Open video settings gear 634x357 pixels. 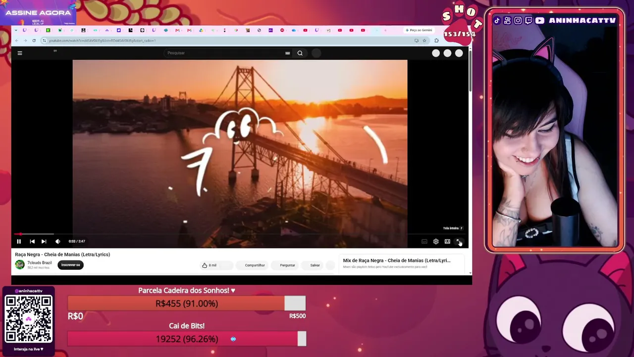(436, 241)
